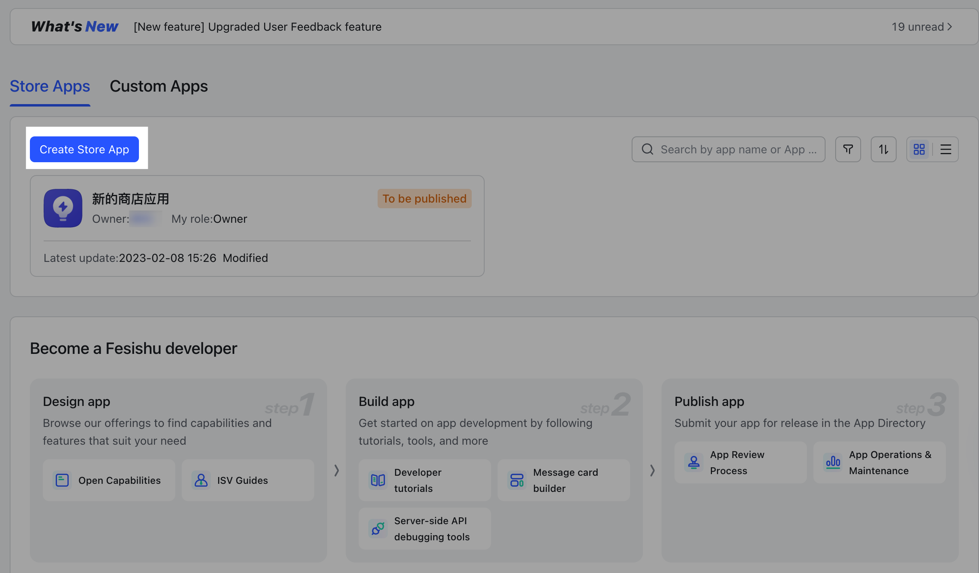Viewport: 979px width, 573px height.
Task: Open App Operations & Maintenance chart icon
Action: (833, 462)
